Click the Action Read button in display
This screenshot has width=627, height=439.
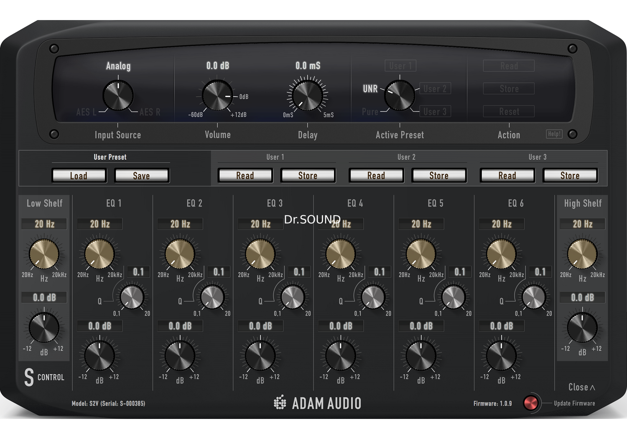pyautogui.click(x=509, y=66)
